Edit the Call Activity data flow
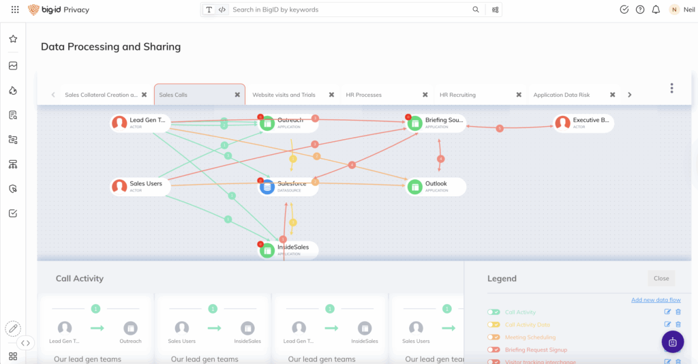Screen dimensions: 698x364 coord(667,312)
